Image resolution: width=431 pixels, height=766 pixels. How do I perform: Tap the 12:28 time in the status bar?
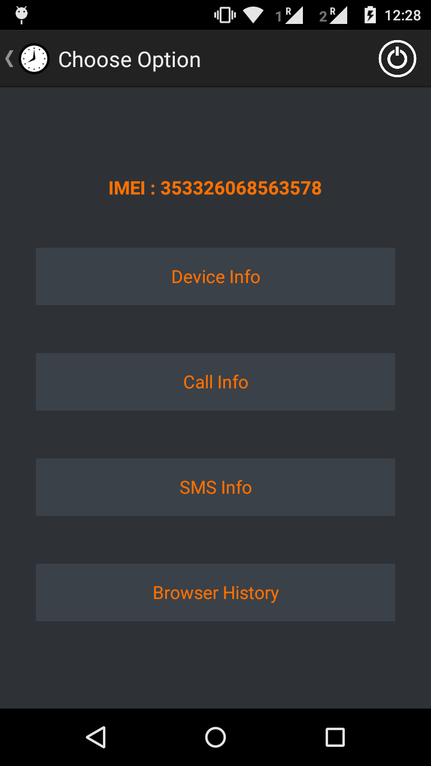(402, 15)
